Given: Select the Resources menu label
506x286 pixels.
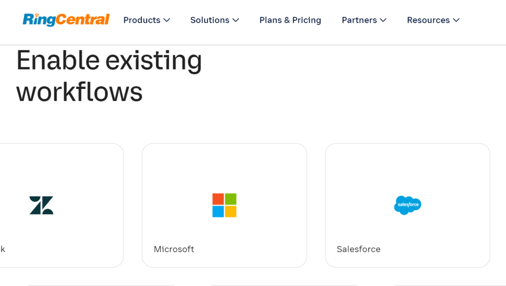Looking at the screenshot, I should point(428,20).
